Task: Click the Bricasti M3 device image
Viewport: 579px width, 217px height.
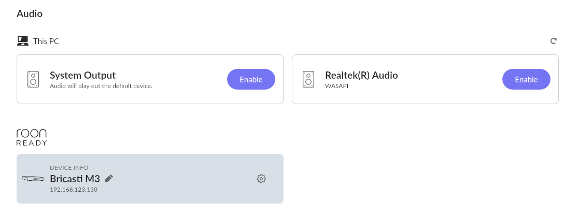Action: (33, 179)
